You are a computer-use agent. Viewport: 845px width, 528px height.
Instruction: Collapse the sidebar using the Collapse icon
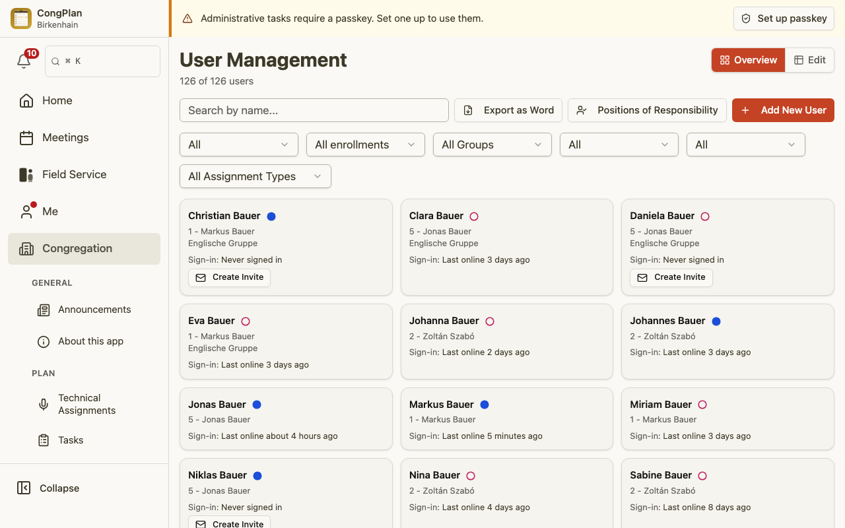click(x=24, y=488)
